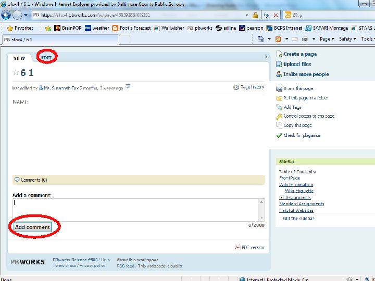
Task: Open the recent pages dropdown beside Forward
Action: (x=26, y=15)
